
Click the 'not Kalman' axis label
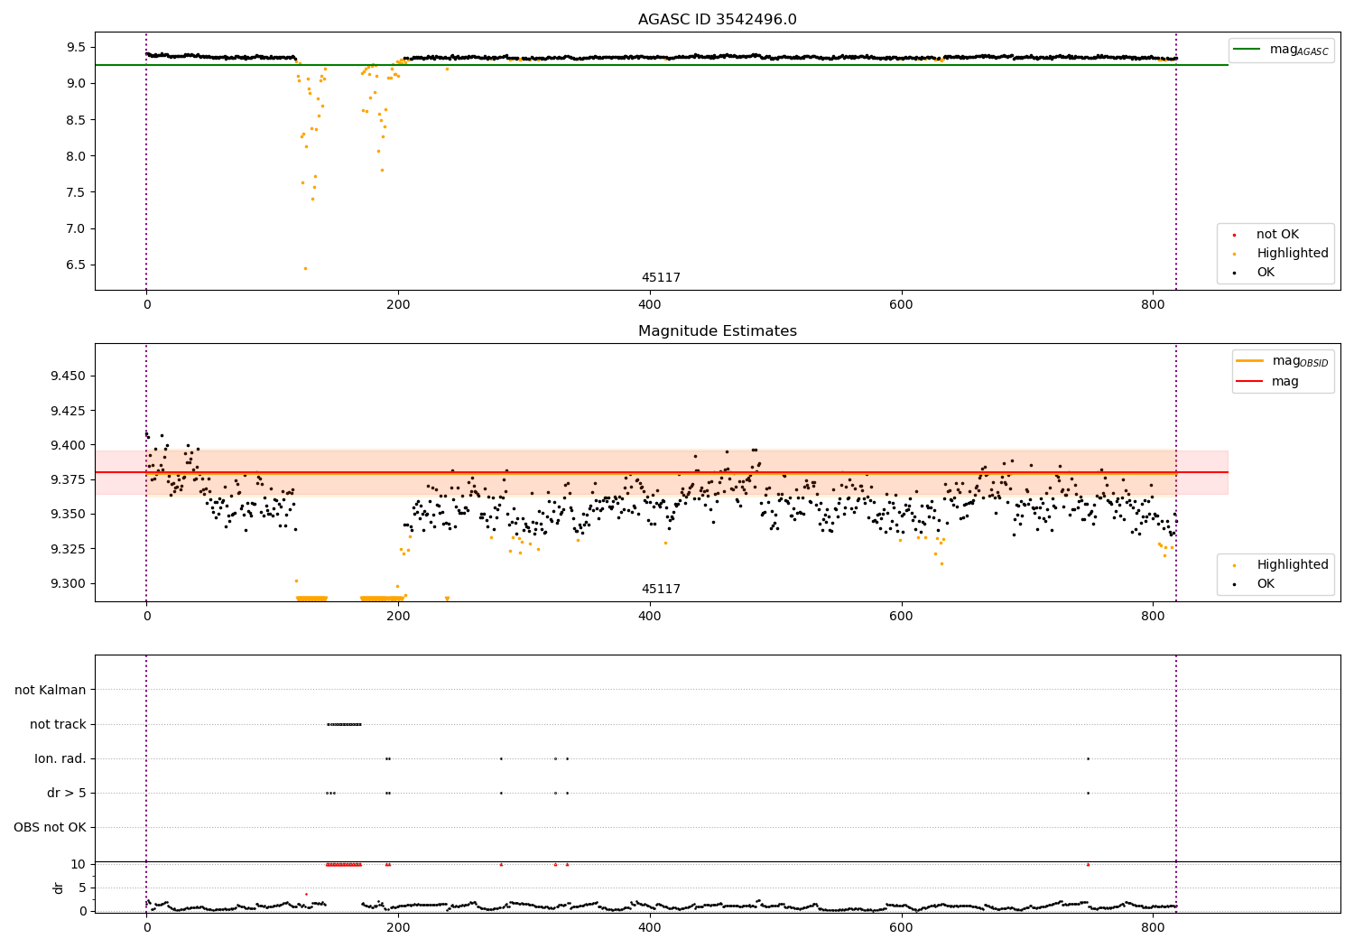(x=51, y=690)
